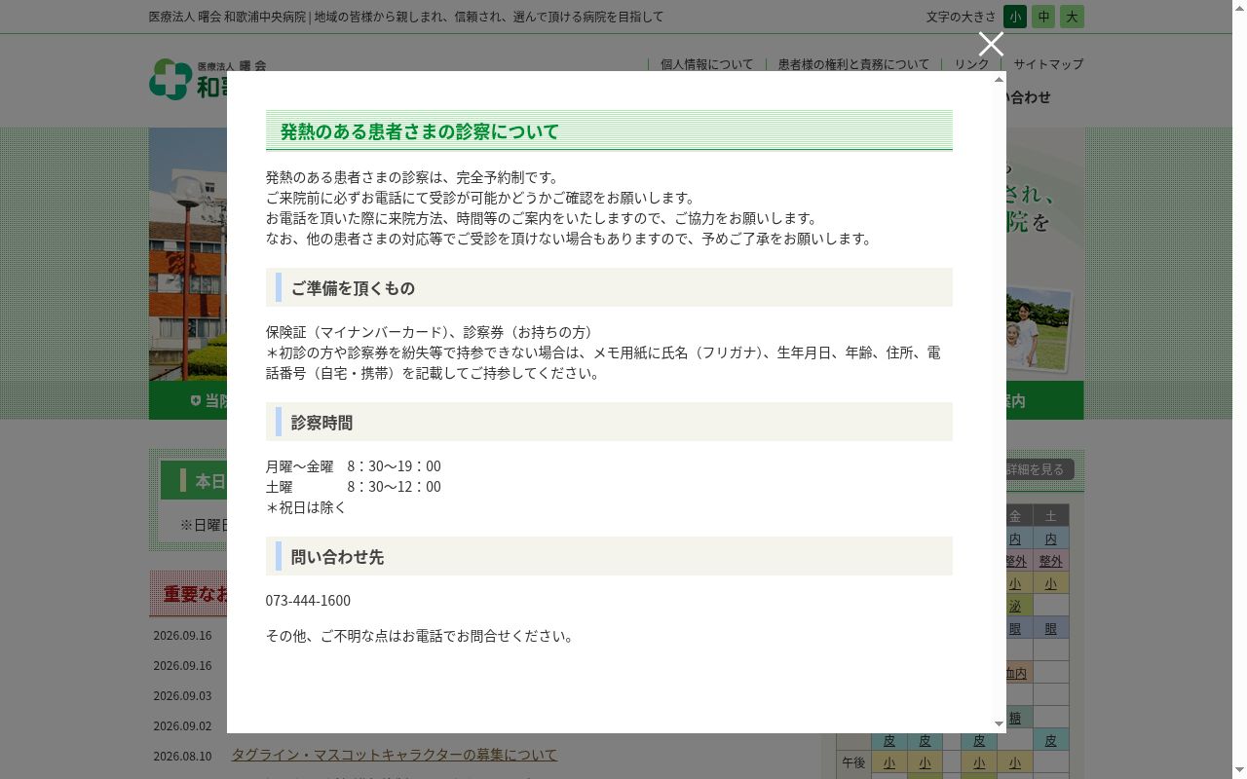This screenshot has height=779, width=1247.
Task: Click the popup scrollbar up arrow
Action: [999, 79]
